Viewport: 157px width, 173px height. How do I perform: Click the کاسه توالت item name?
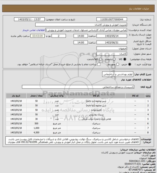tap(96, 110)
